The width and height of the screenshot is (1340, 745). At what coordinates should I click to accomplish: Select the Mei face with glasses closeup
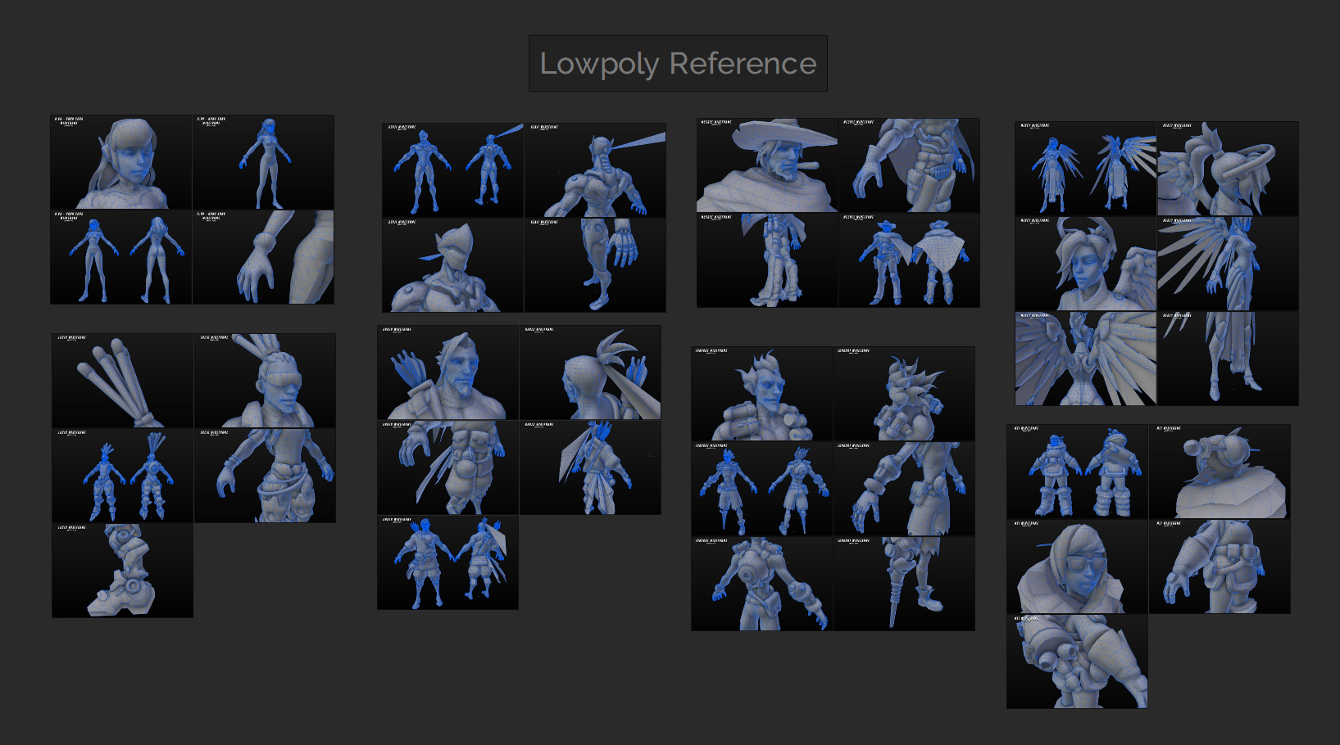(x=1078, y=567)
